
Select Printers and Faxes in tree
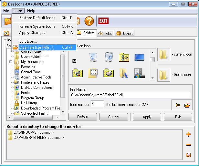click(35, 82)
